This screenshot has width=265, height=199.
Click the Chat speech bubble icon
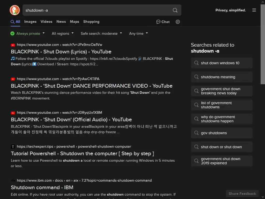[158, 22]
